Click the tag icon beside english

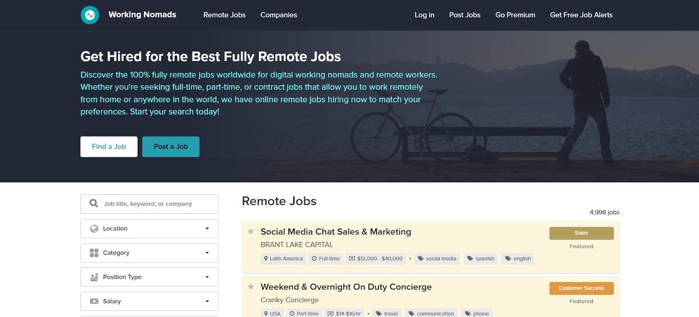pyautogui.click(x=508, y=259)
